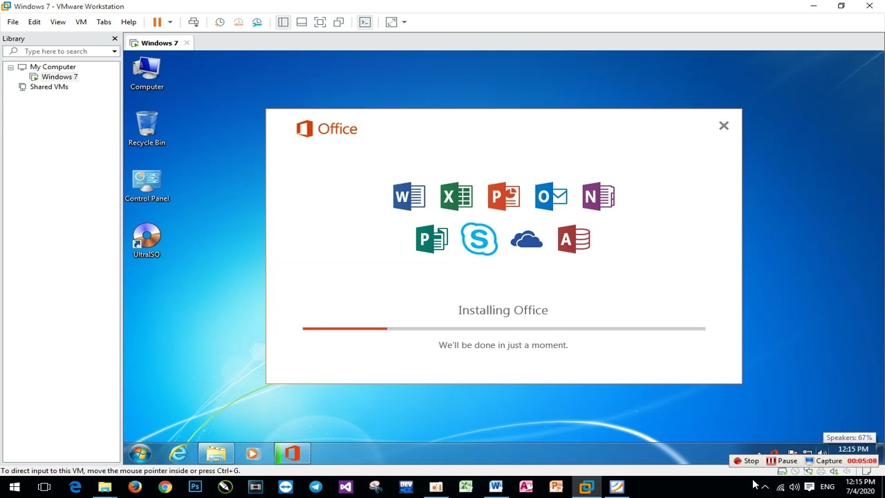Open Windows Explorer folder in Windows 7 taskbar
The height and width of the screenshot is (498, 885).
(x=216, y=454)
